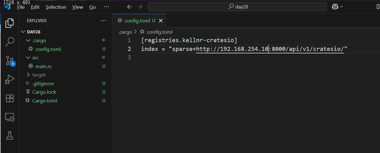The width and height of the screenshot is (380, 153).
Task: Open the Extensions view icon
Action: (x=10, y=98)
